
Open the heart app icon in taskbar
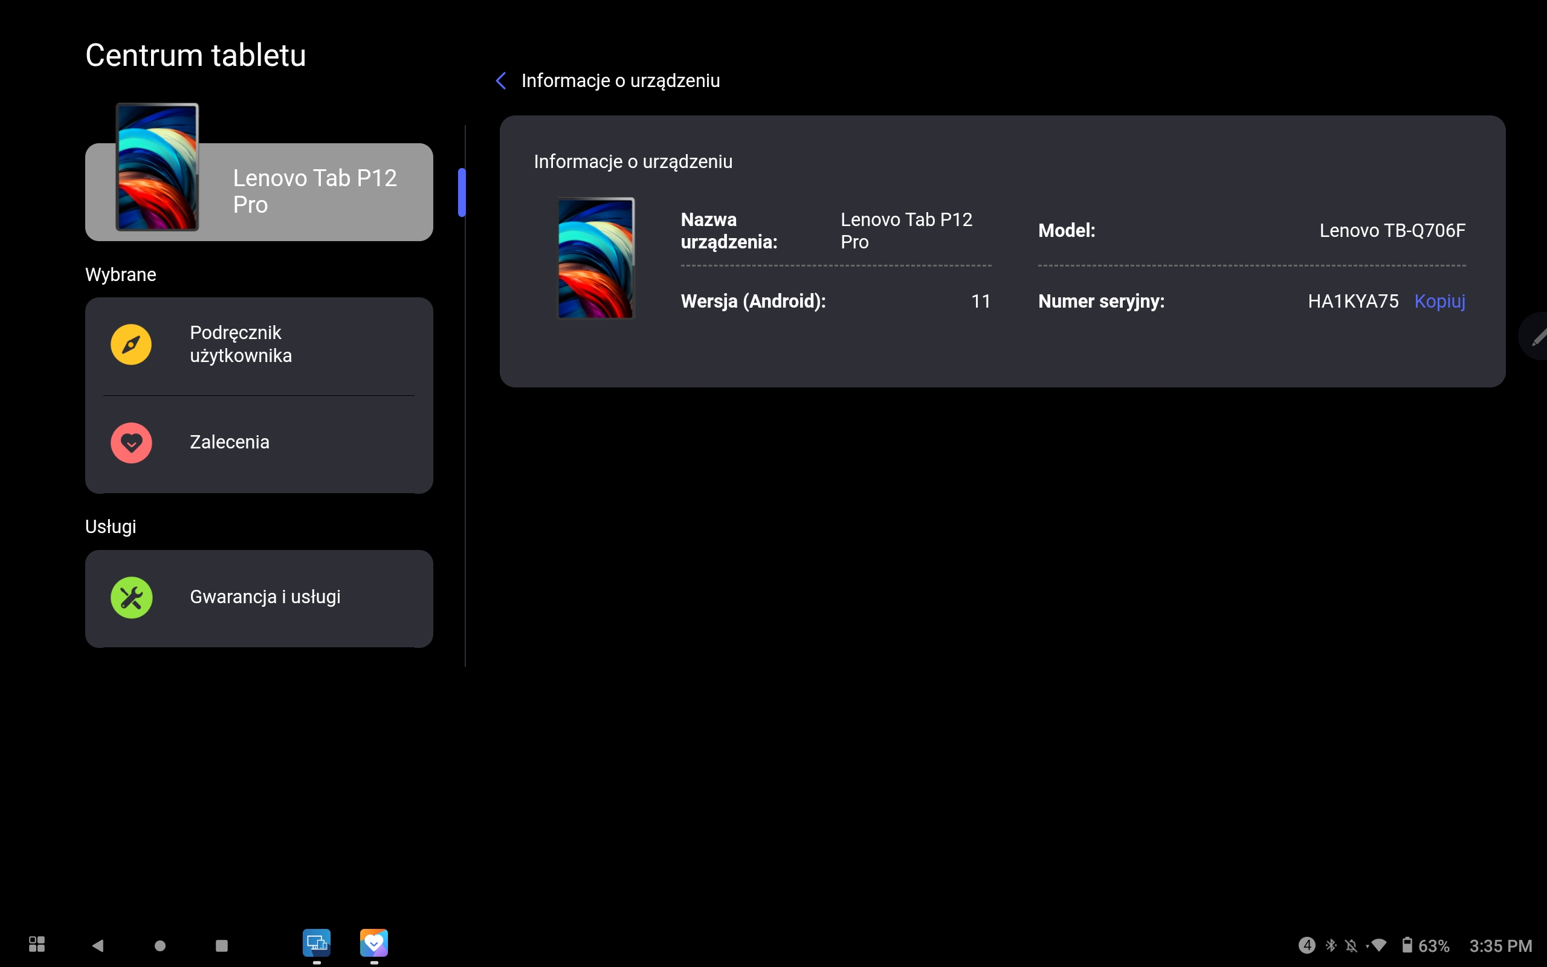click(374, 943)
